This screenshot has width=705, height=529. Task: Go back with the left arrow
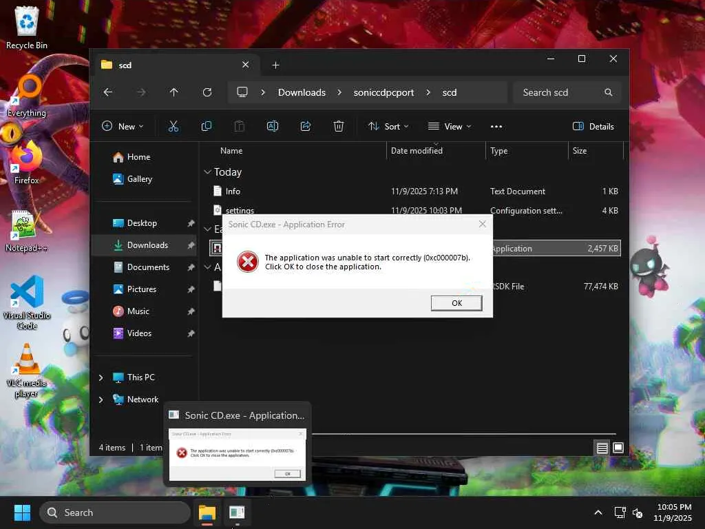coord(108,92)
